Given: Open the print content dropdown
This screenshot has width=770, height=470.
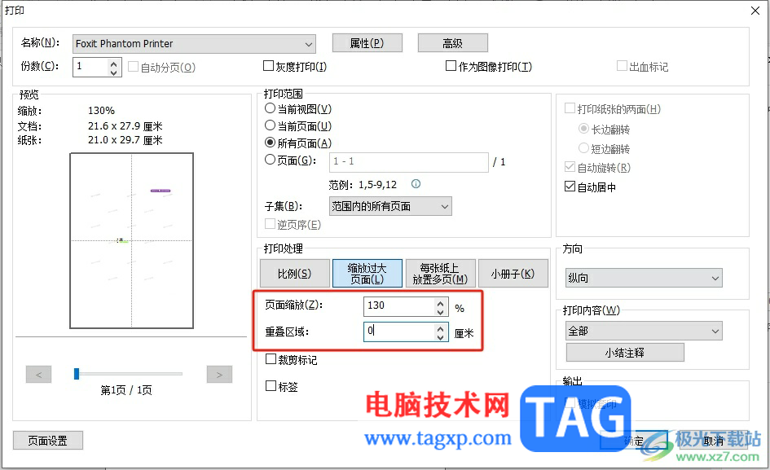Looking at the screenshot, I should click(645, 331).
